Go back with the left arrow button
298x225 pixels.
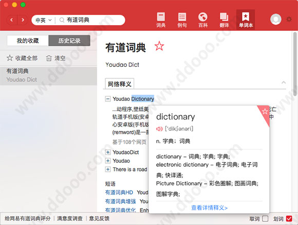(x=12, y=20)
